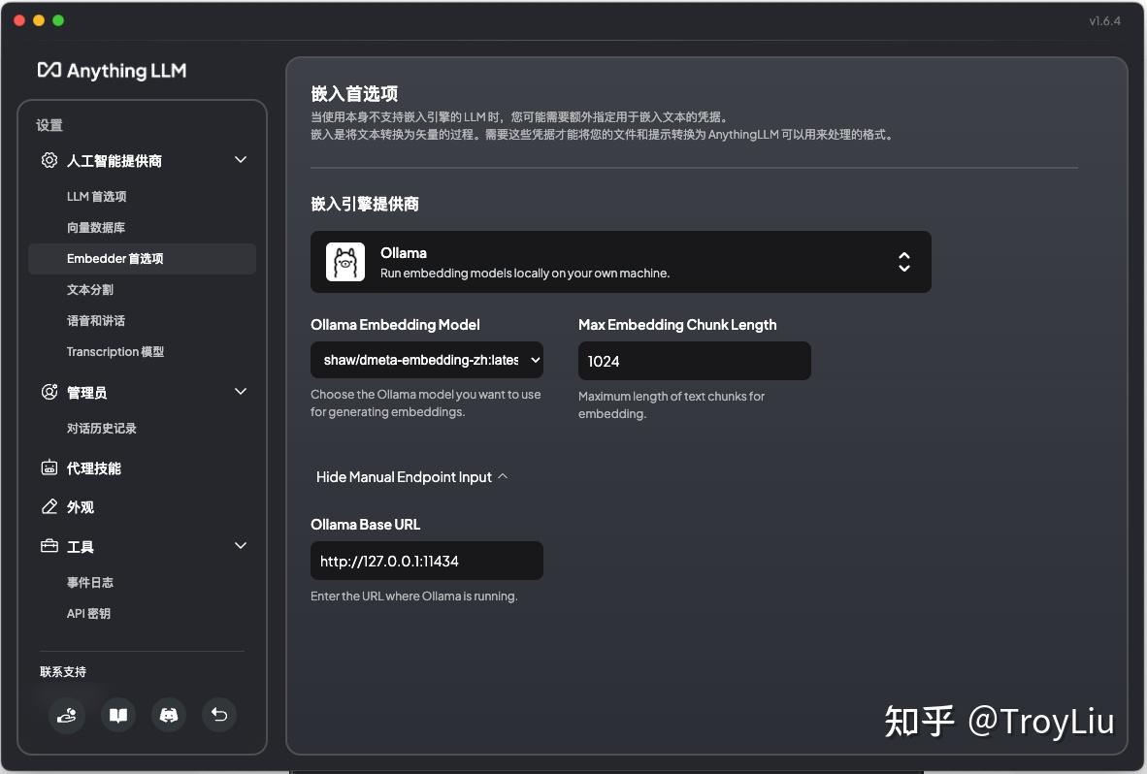Click 'Choose the Ollama model' hint text
Image resolution: width=1147 pixels, height=774 pixels.
click(426, 403)
